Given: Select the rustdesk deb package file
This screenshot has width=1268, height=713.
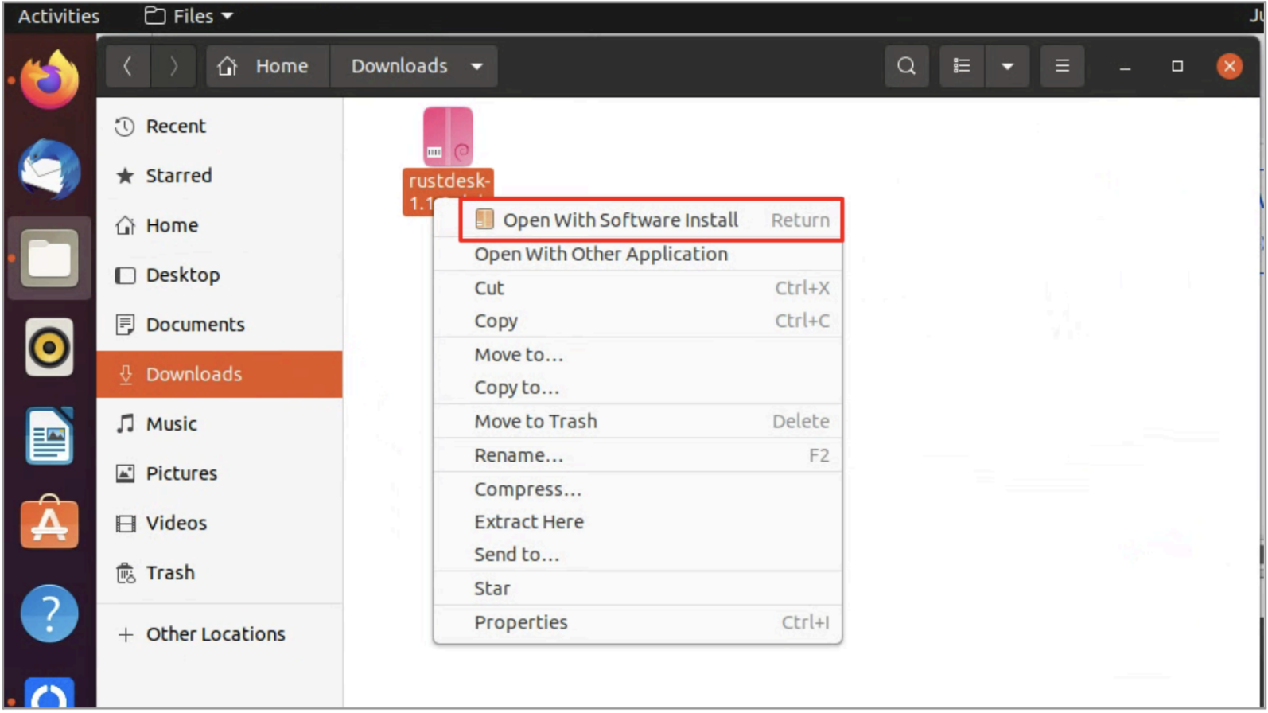Looking at the screenshot, I should point(448,138).
